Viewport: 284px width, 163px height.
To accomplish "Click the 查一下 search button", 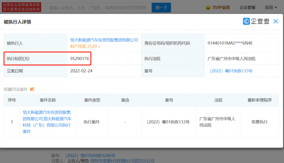I will coord(161,8).
